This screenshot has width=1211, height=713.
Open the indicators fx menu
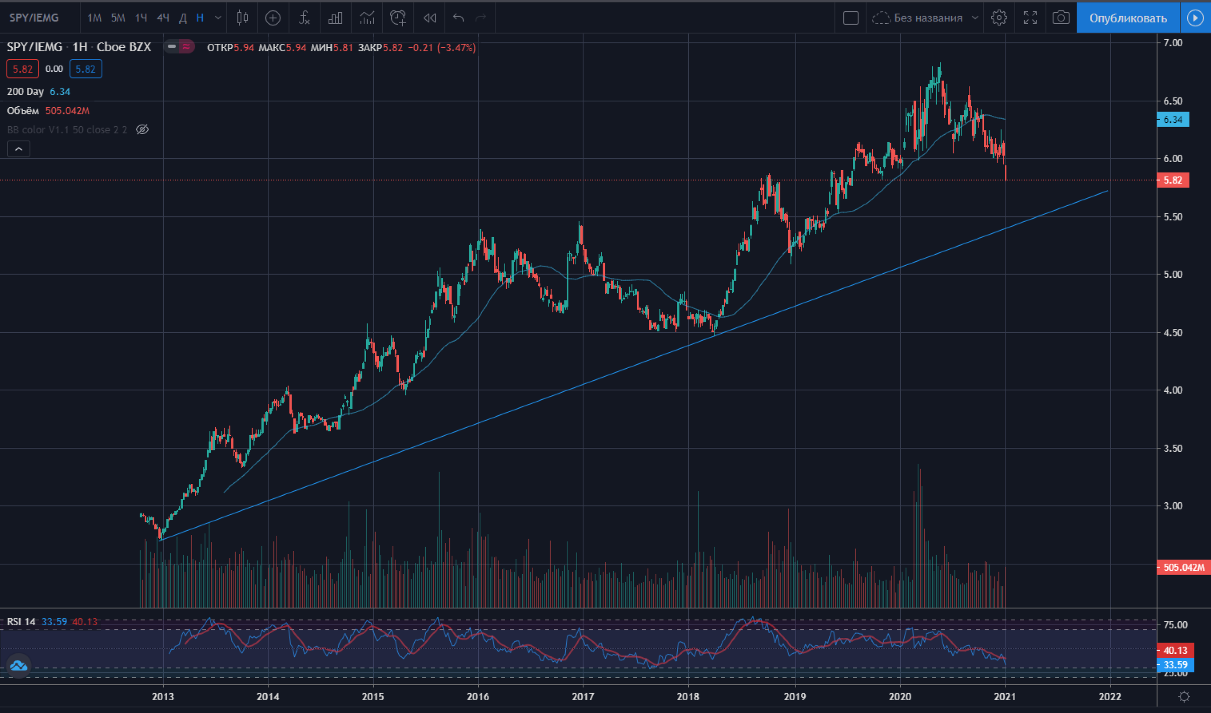point(304,18)
